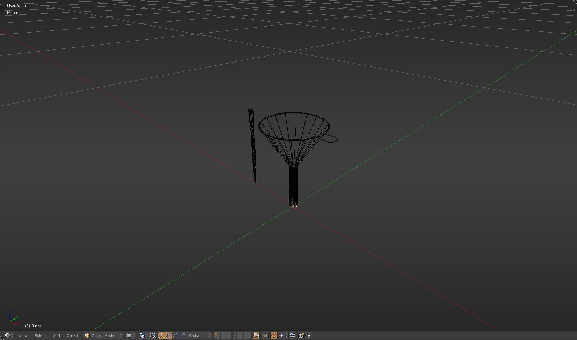Open the pivot point selector
Viewport: 577px width, 340px height.
pyautogui.click(x=144, y=335)
